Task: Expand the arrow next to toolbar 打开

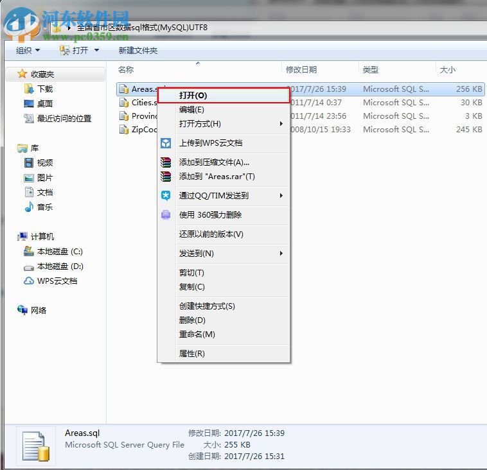Action: click(96, 51)
